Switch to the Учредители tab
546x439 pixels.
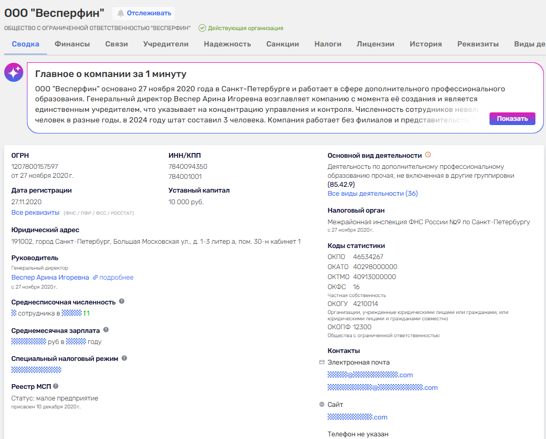[x=166, y=44]
